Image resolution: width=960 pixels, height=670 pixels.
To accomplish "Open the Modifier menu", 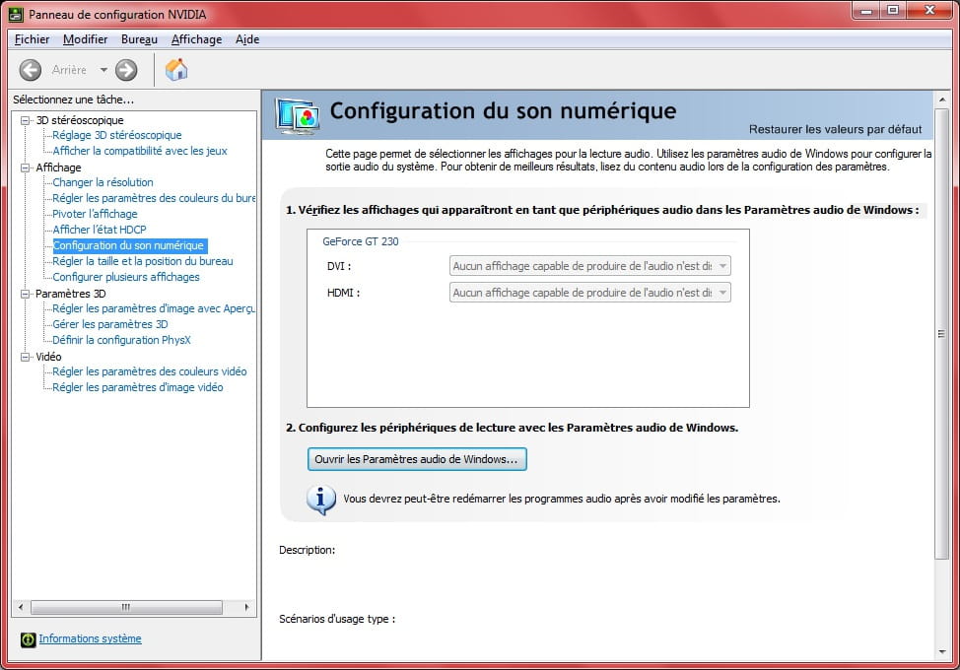I will (85, 39).
